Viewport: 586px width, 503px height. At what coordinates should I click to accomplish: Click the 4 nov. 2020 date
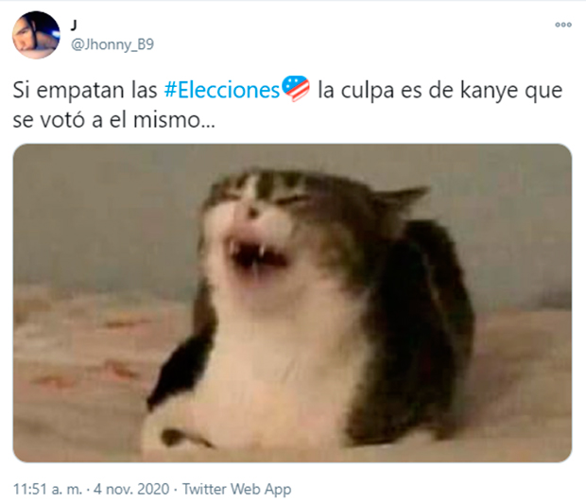click(x=131, y=489)
